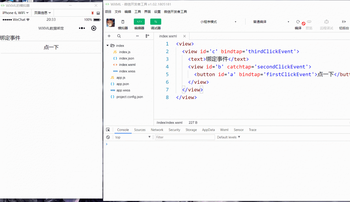Switch to the Trace tab
This screenshot has width=350, height=202.
[x=253, y=130]
